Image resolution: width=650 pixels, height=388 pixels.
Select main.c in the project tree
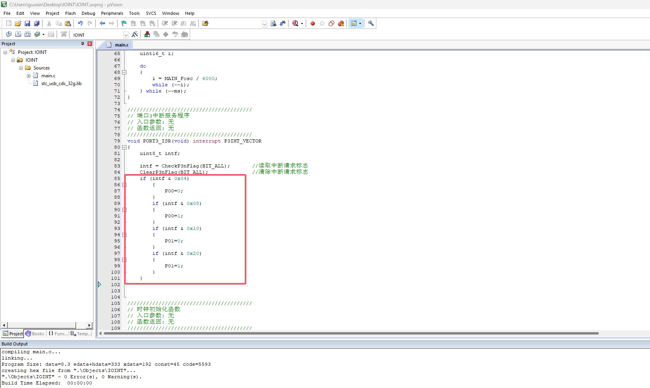click(48, 76)
